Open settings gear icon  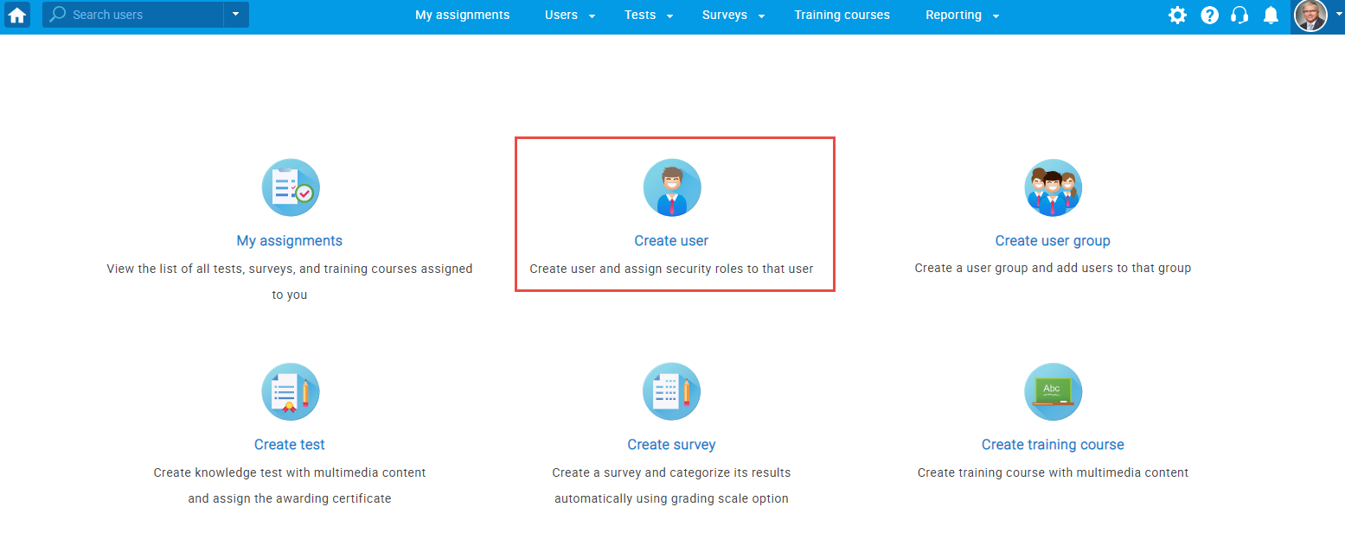(1177, 16)
